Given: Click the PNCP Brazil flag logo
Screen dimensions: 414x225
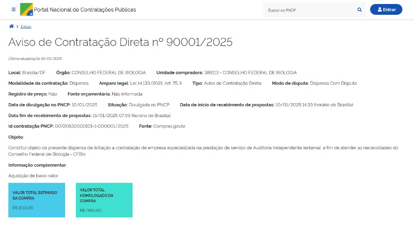Looking at the screenshot, I should (27, 9).
